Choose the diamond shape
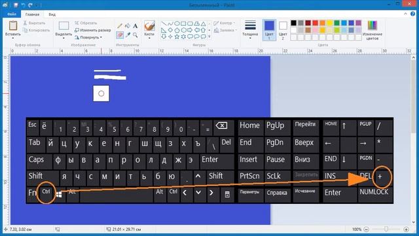This screenshot has height=236, width=419. (x=170, y=30)
